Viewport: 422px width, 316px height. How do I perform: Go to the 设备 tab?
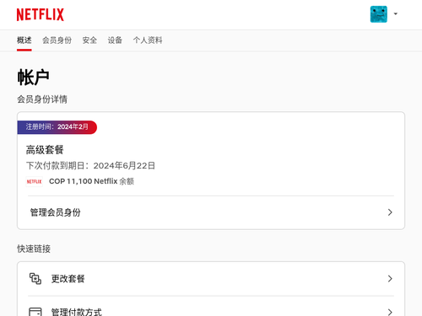[x=115, y=40]
